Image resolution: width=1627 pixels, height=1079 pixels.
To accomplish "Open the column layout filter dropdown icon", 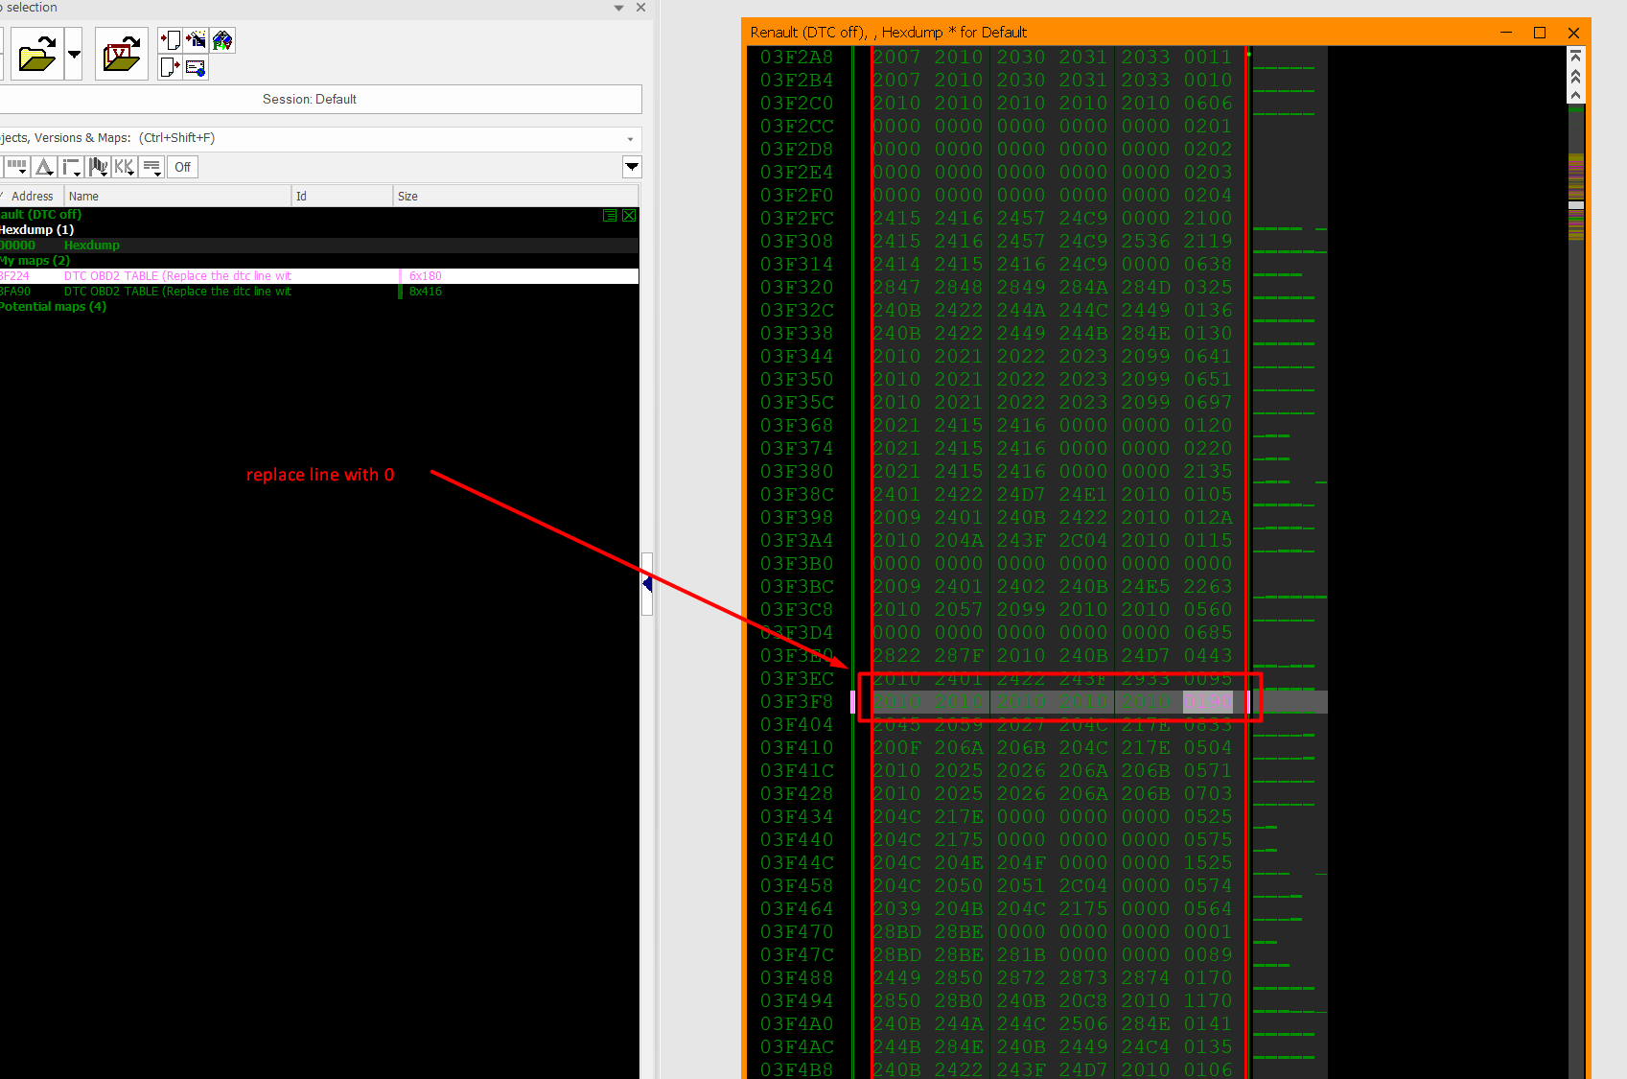I will click(x=16, y=167).
